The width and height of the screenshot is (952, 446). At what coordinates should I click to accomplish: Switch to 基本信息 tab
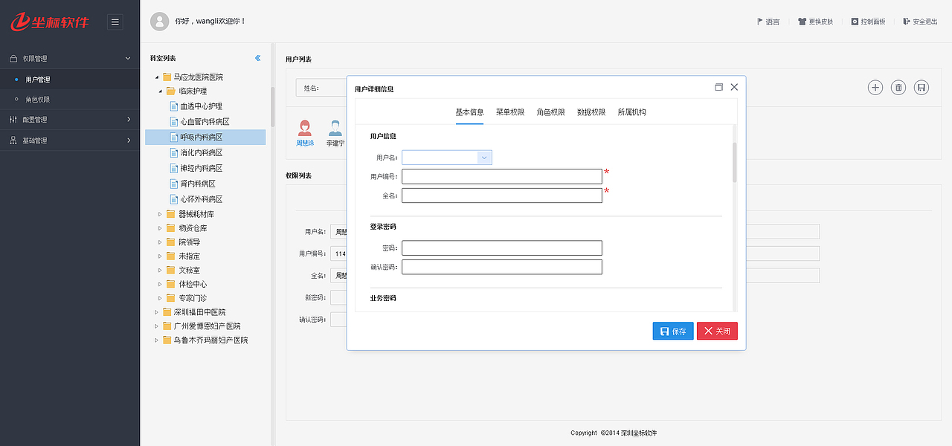(x=469, y=112)
